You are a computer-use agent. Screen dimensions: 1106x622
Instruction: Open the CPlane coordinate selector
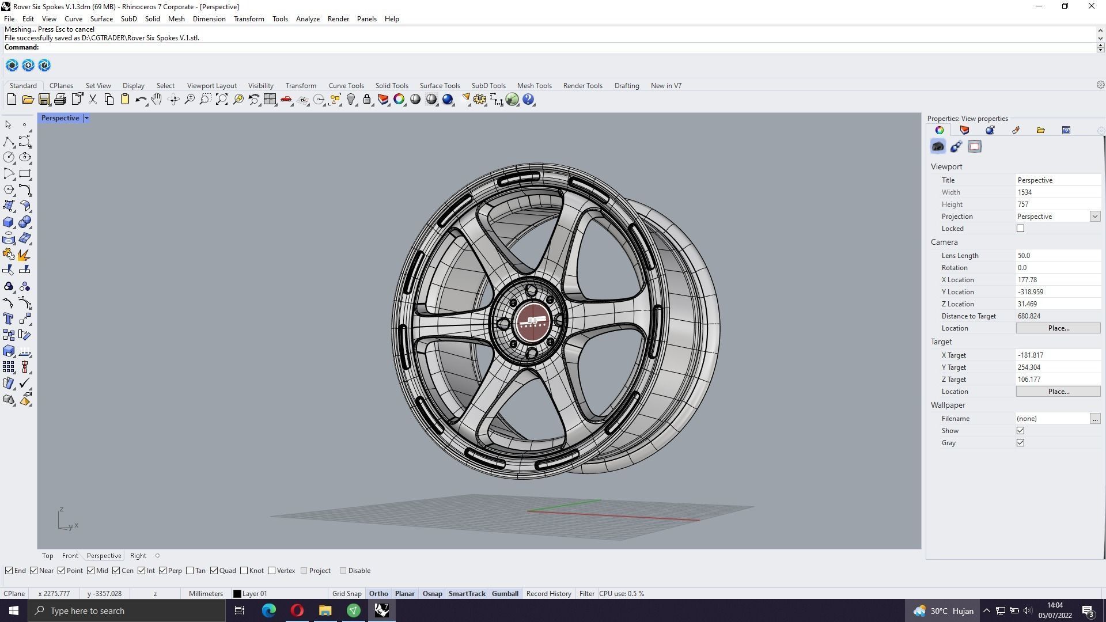tap(14, 594)
